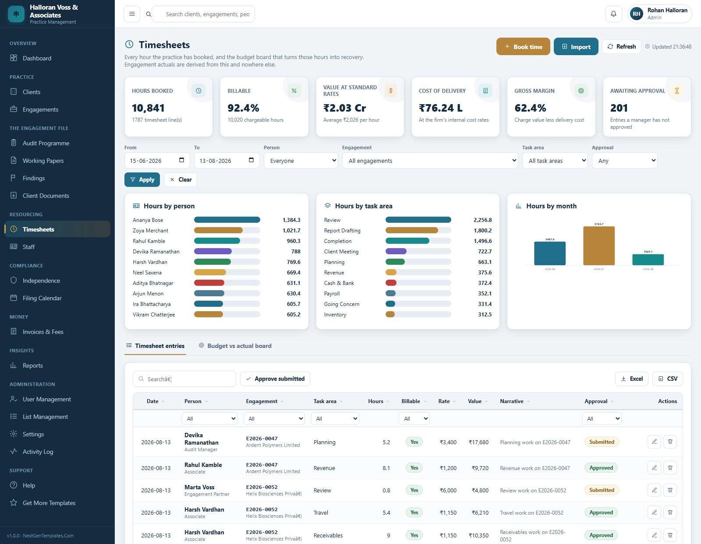The height and width of the screenshot is (544, 701).
Task: Switch to Budget vs actual board tab
Action: [235, 346]
